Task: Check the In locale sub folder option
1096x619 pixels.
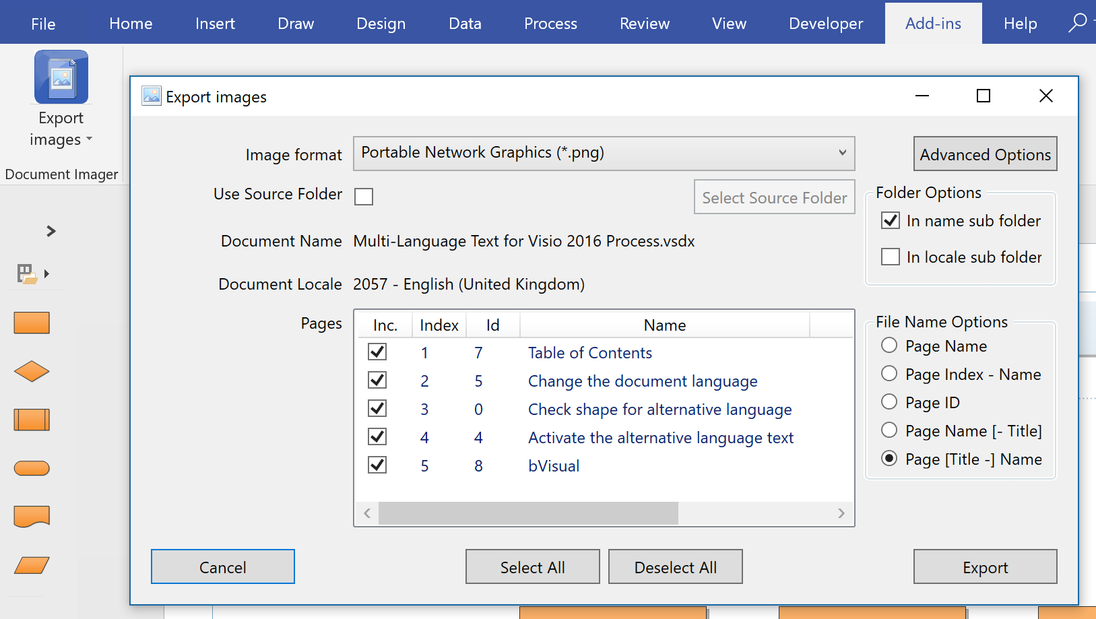Action: click(x=891, y=257)
